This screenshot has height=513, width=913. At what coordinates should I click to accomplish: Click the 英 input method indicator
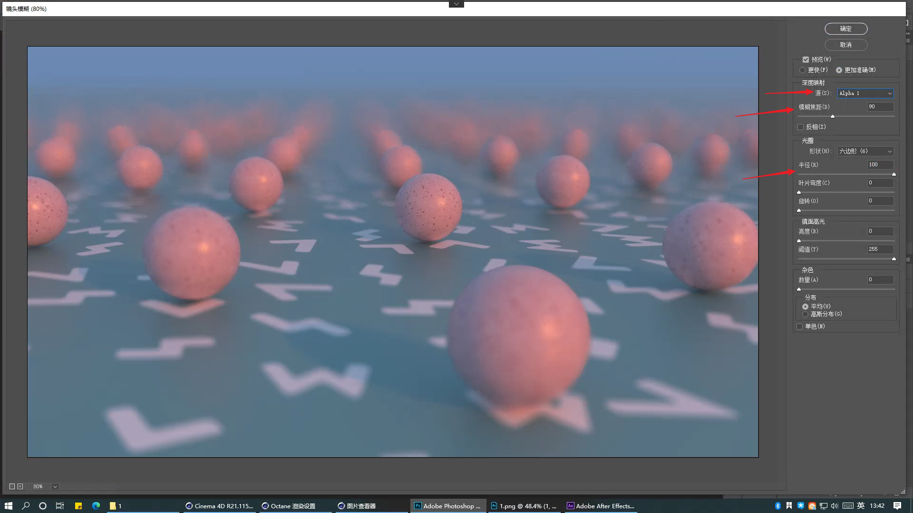[861, 506]
